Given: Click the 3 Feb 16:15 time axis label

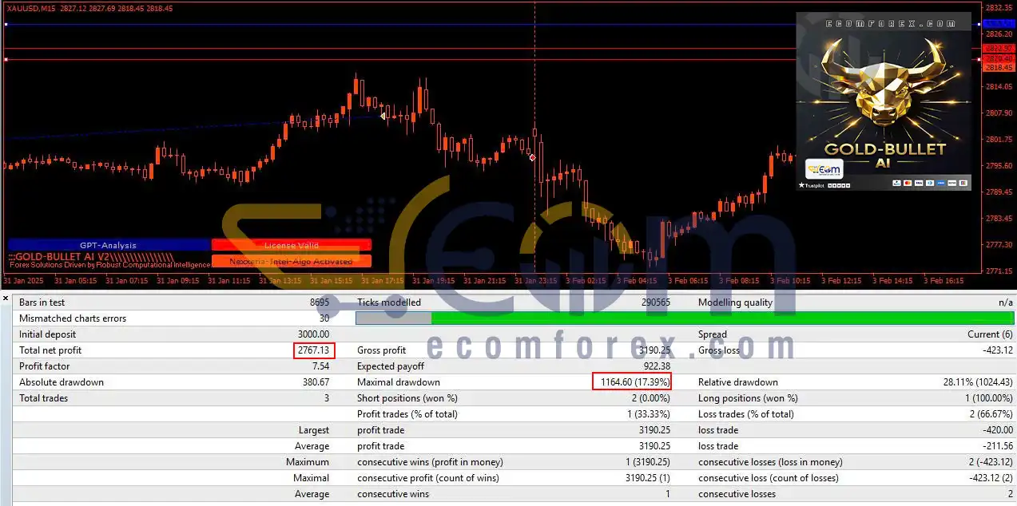Looking at the screenshot, I should pyautogui.click(x=944, y=281).
